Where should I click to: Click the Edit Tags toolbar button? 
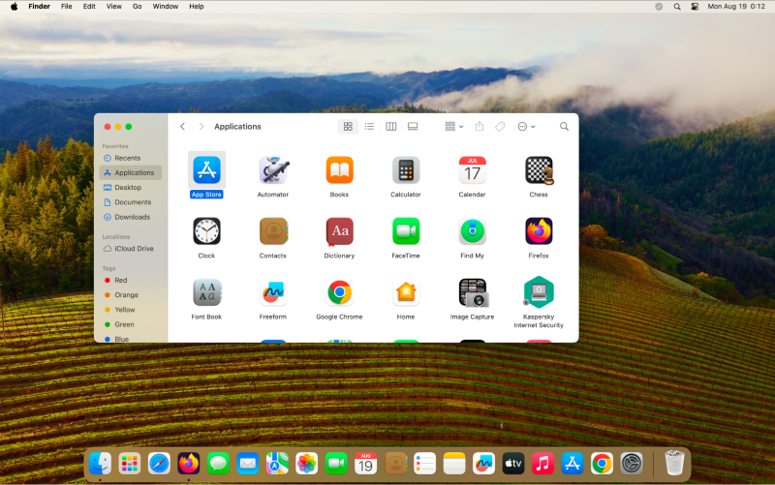point(500,127)
